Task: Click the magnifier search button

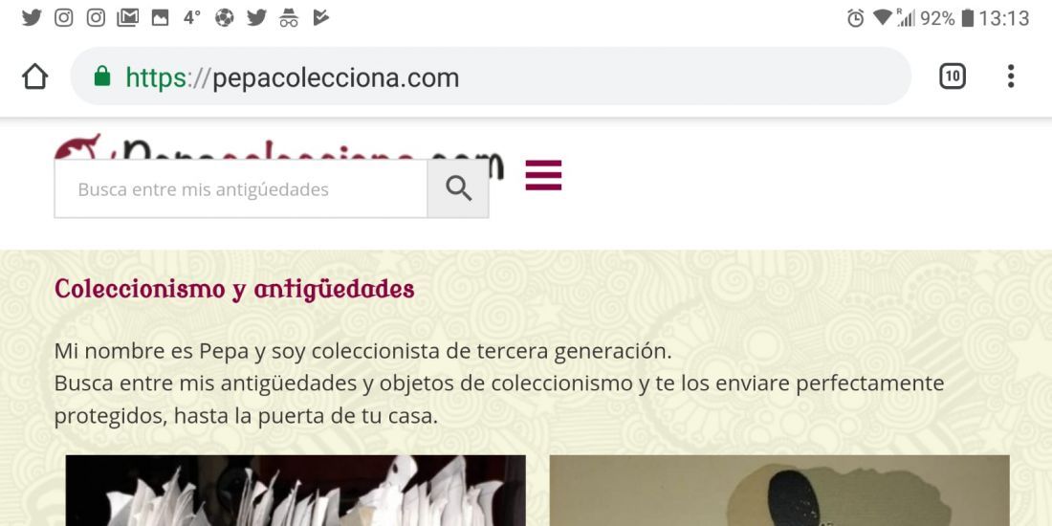Action: (x=458, y=189)
